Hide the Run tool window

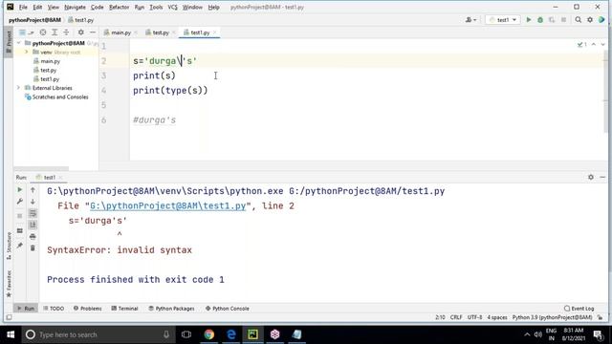[x=602, y=177]
